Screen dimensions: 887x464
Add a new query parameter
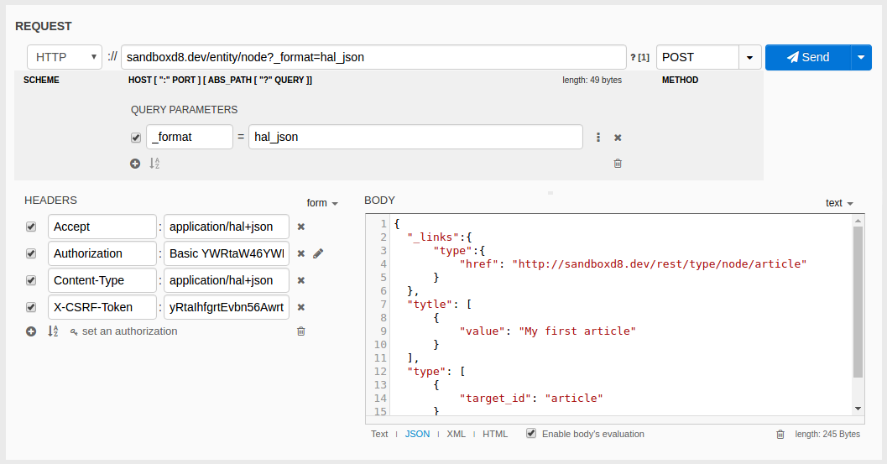coord(135,164)
